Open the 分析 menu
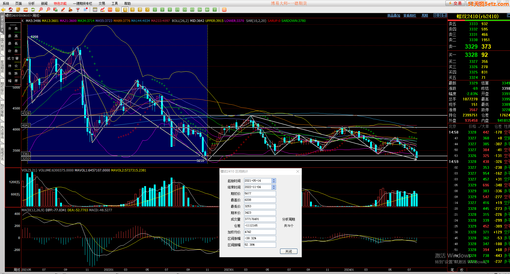Viewport: 510px width, 274px height. [x=31, y=3]
